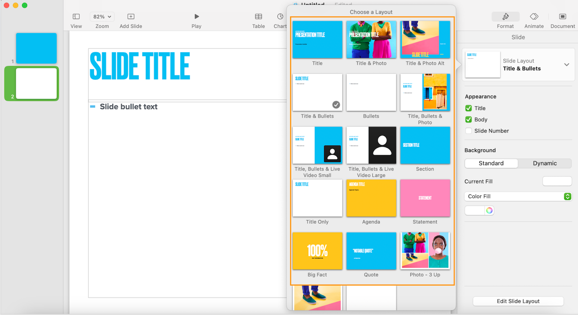
Task: Expand the Slide Layout chevron
Action: [x=566, y=65]
